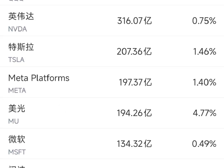
Task: Tap the TSLA ticker label
Action: click(16, 60)
